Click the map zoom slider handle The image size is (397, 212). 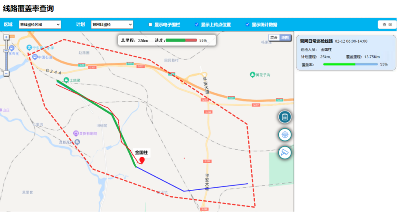6,51
